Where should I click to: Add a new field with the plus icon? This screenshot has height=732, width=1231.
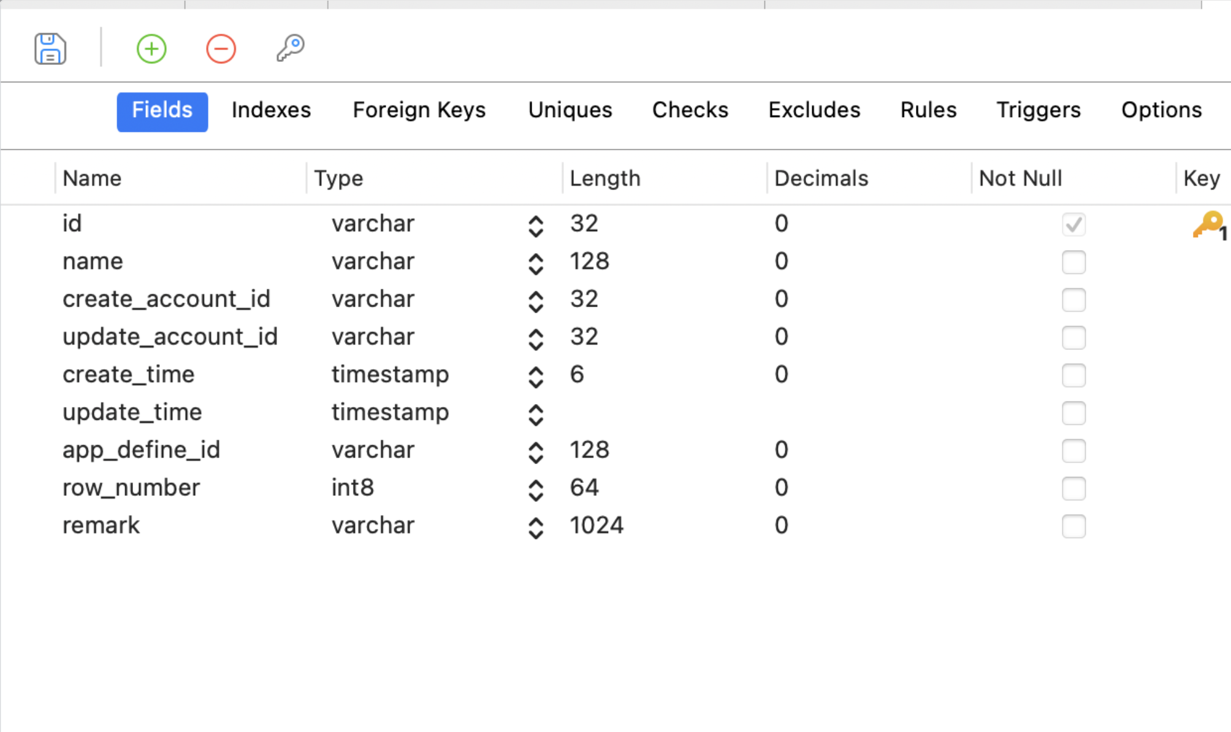pos(151,48)
